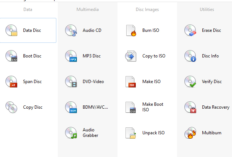
Task: Open the Data Recovery utility
Action: pyautogui.click(x=215, y=107)
